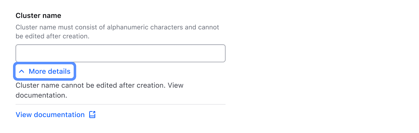Click inside the Cluster name input field

coord(120,53)
